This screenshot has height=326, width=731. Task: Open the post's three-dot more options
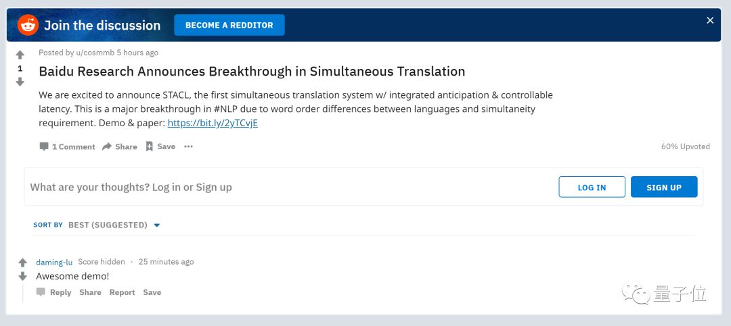pos(188,146)
